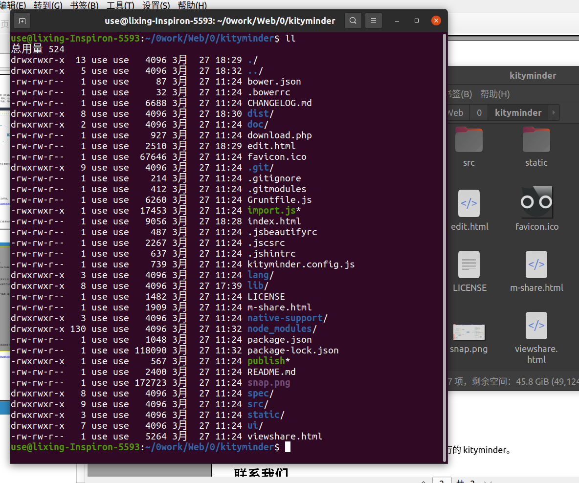Image resolution: width=579 pixels, height=483 pixels.
Task: Select the LICENSE file icon
Action: tap(468, 264)
